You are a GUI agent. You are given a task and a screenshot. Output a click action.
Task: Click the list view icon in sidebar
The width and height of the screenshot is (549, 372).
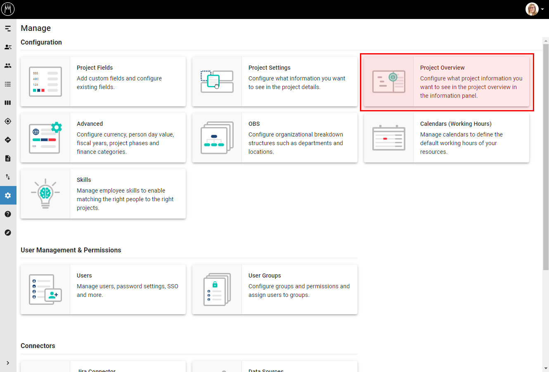(8, 84)
